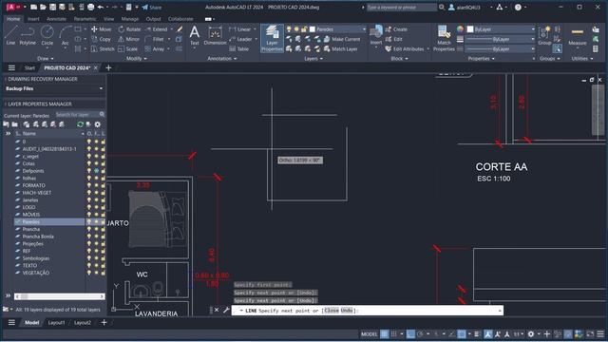Toggle lock of VEGETAÇÃO layer
The width and height of the screenshot is (608, 342).
point(104,273)
